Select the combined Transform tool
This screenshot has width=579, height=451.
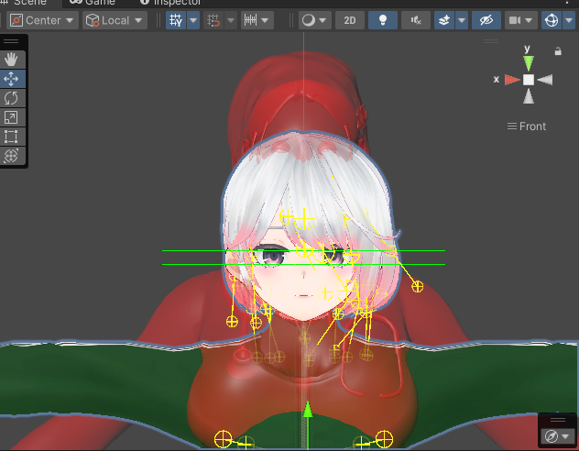pos(11,156)
